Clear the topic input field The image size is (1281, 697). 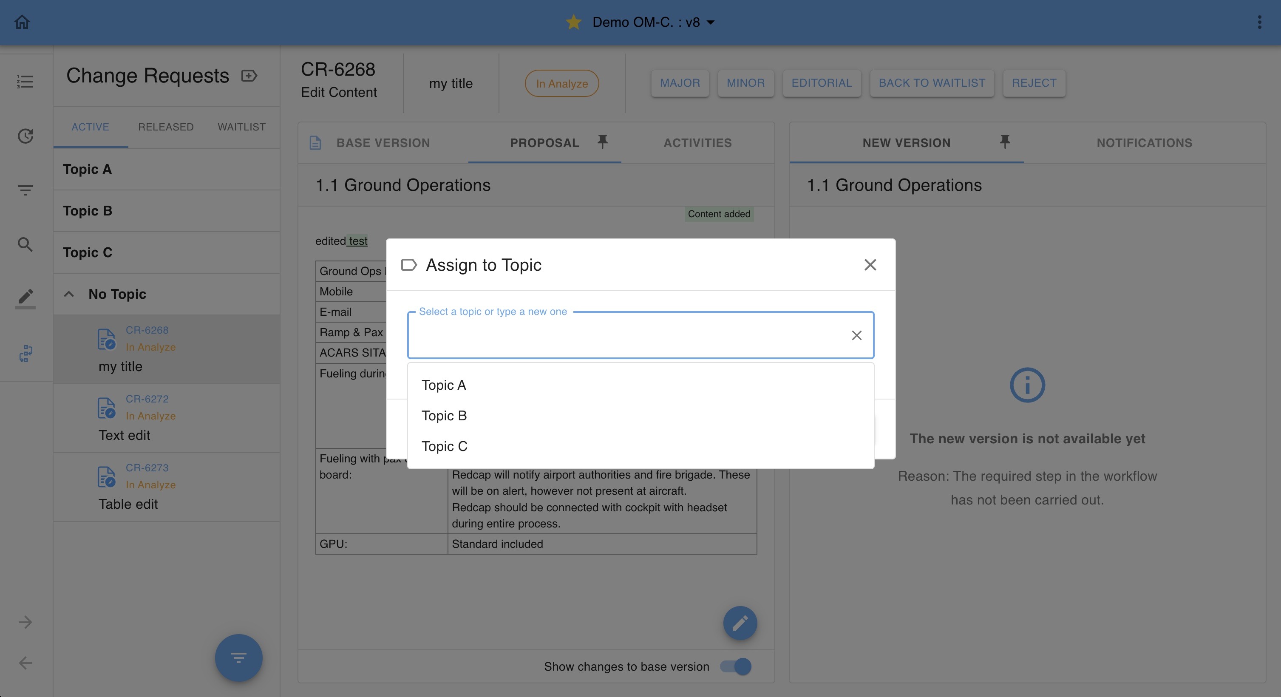[856, 335]
